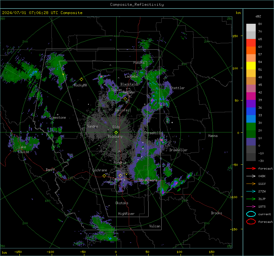This screenshot has width=274, height=256.
Task: Click the yellow radar-site diamond above Didsbury
Action: pos(116,132)
